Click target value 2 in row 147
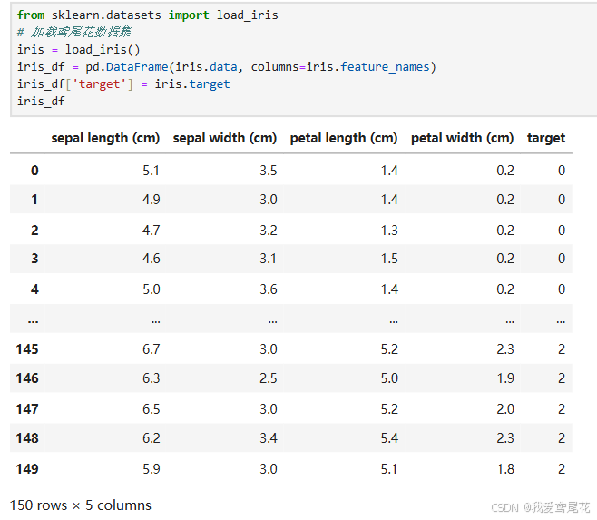The width and height of the screenshot is (597, 520). [x=562, y=409]
